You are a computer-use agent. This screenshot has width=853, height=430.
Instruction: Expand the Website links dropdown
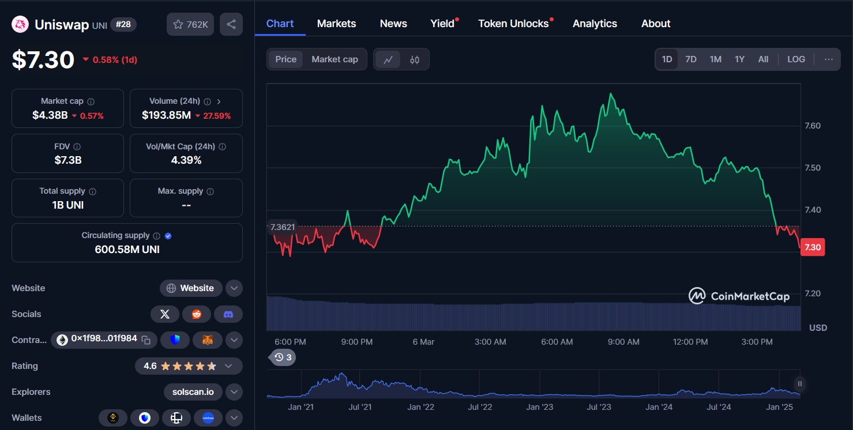234,288
